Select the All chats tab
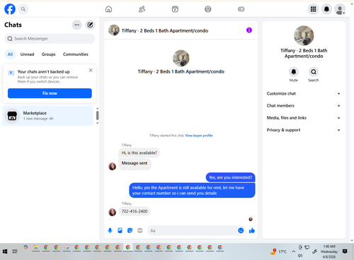The width and height of the screenshot is (354, 260). 10,54
